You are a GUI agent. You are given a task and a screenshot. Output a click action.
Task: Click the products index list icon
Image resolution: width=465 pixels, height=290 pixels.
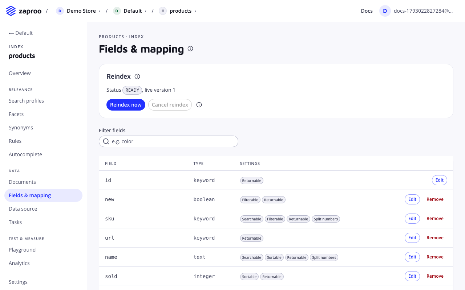(163, 11)
